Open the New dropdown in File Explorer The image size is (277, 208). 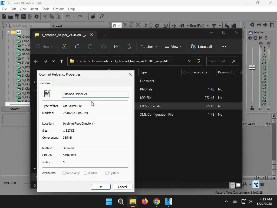(44, 47)
